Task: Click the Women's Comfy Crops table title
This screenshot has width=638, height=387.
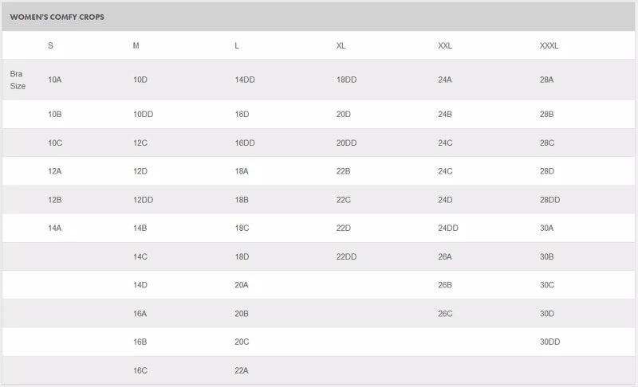Action: pyautogui.click(x=57, y=17)
